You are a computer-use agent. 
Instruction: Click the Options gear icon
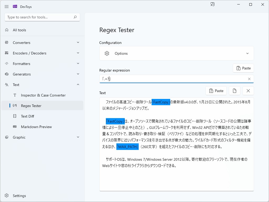click(x=107, y=53)
